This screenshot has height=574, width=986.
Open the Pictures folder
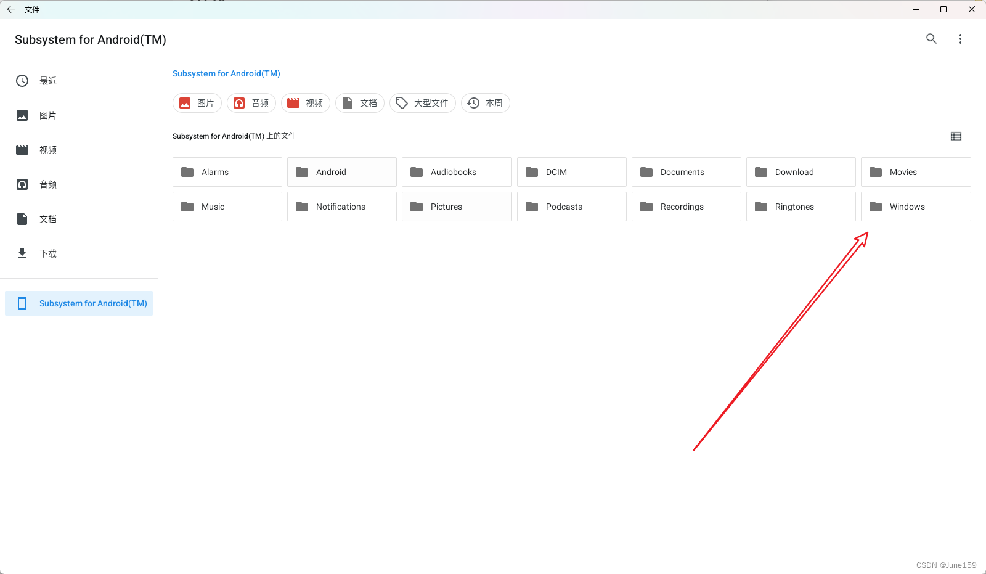click(x=457, y=207)
